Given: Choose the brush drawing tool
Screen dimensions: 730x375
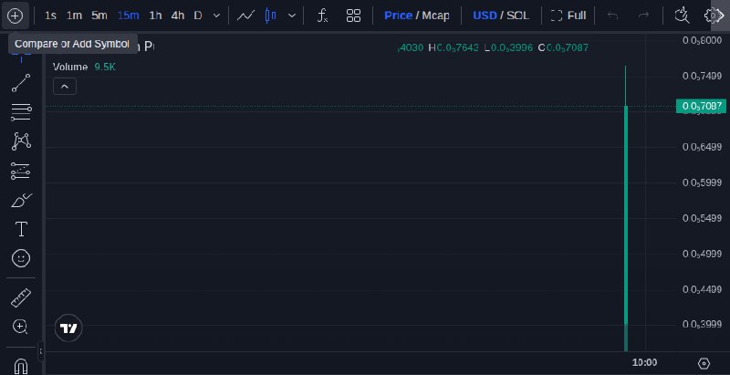Looking at the screenshot, I should (21, 201).
